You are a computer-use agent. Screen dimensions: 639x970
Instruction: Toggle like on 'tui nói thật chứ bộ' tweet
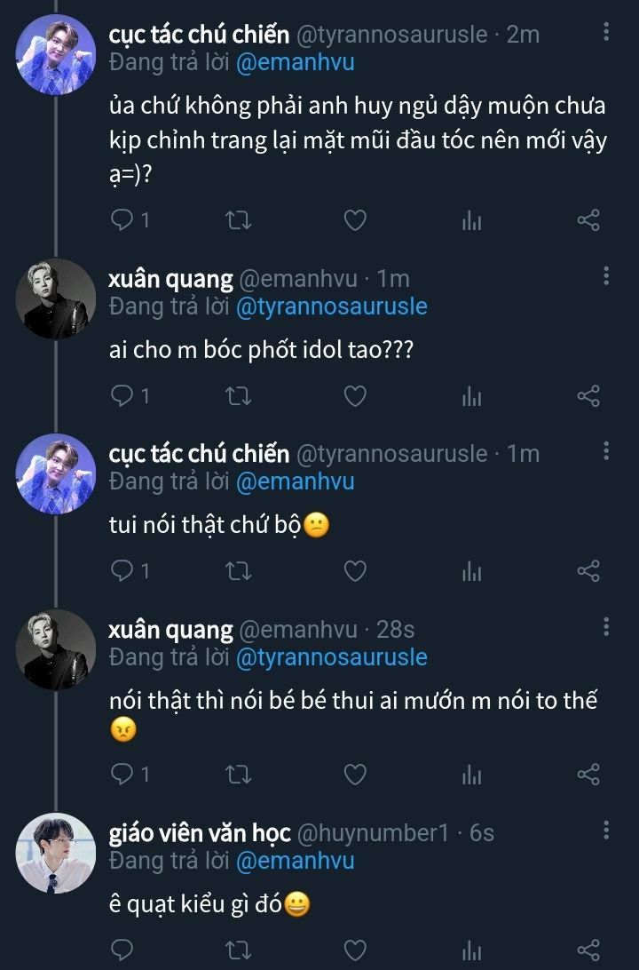tap(355, 571)
